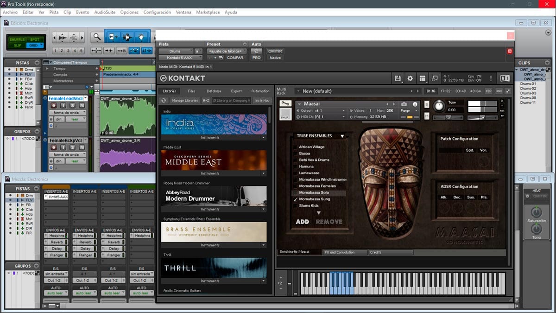Open Kontakt KSP multi script button
556x313 pixels.
(x=488, y=91)
